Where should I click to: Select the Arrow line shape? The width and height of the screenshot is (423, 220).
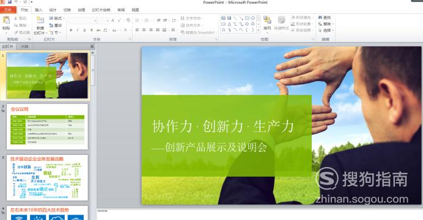[241, 18]
